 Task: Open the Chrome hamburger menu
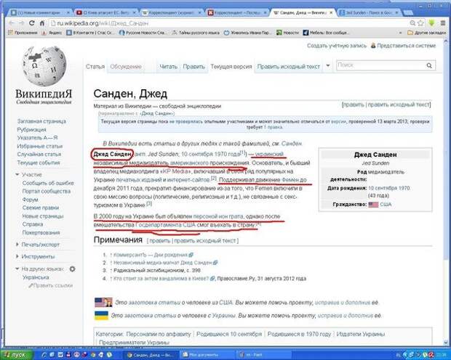coord(443,23)
